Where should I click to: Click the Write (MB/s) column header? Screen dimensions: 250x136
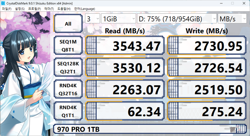pyautogui.click(x=207, y=31)
